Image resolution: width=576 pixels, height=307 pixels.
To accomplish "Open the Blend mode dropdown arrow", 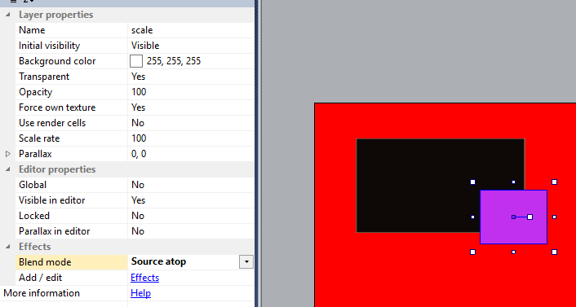I will 246,262.
